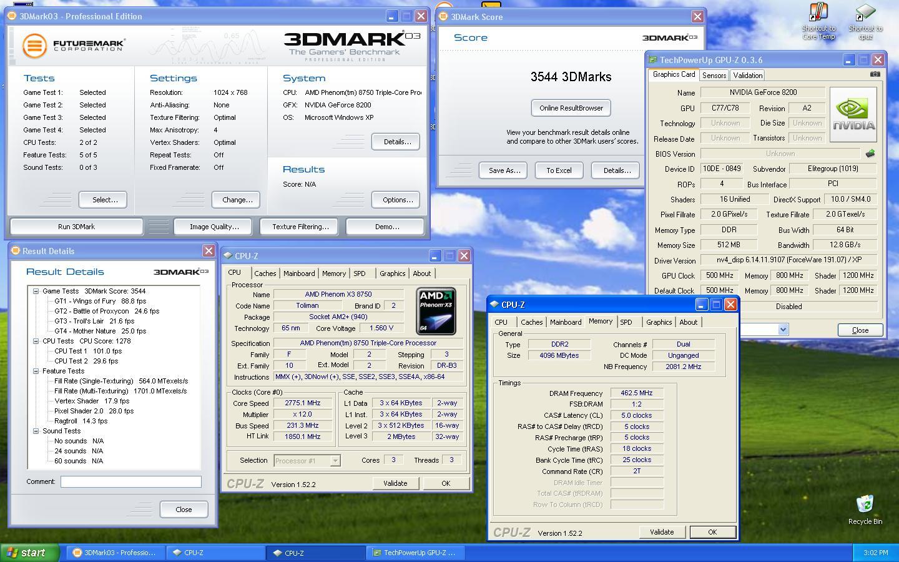Click Change... settings button
This screenshot has width=899, height=562.
(x=236, y=200)
